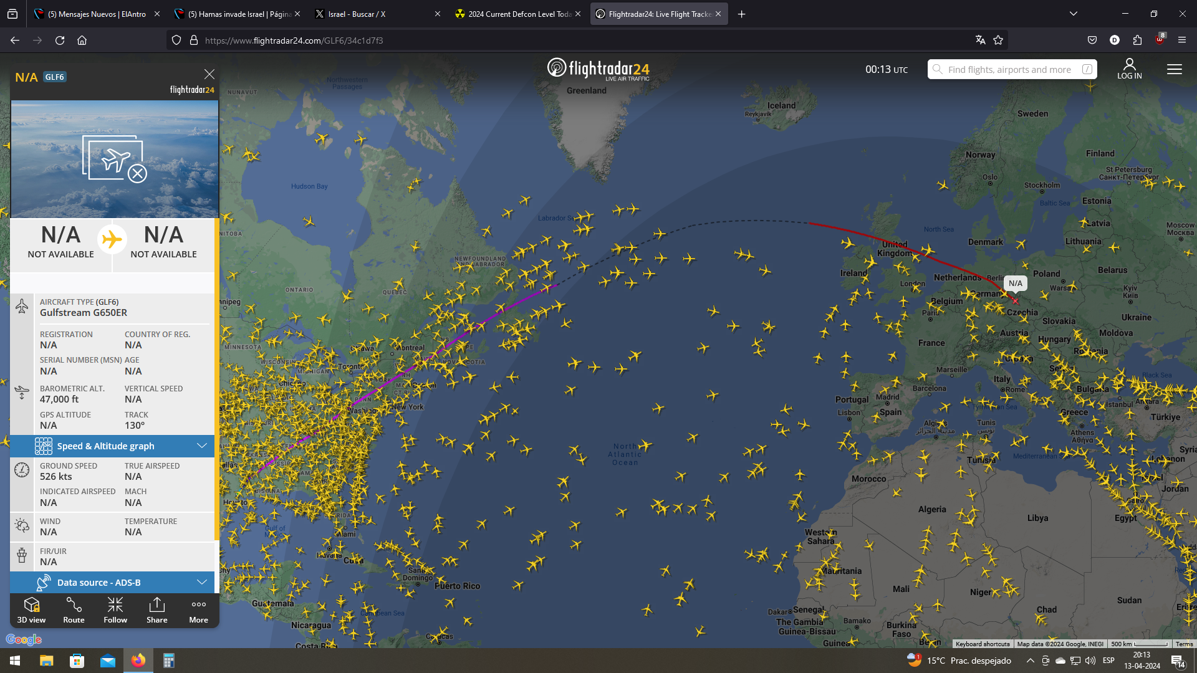Go back to previous page

[x=15, y=40]
